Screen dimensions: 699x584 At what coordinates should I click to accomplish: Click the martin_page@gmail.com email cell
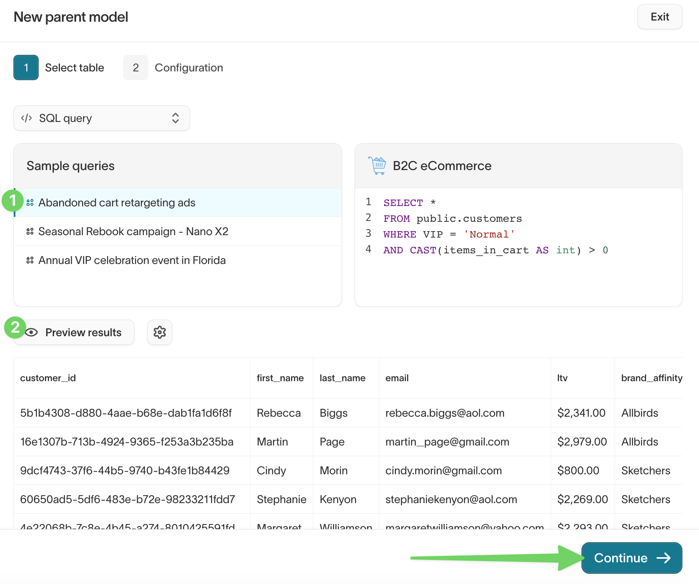click(x=447, y=442)
